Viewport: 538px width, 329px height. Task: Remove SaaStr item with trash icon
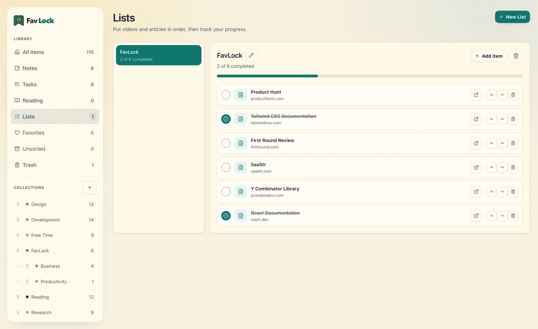click(513, 167)
